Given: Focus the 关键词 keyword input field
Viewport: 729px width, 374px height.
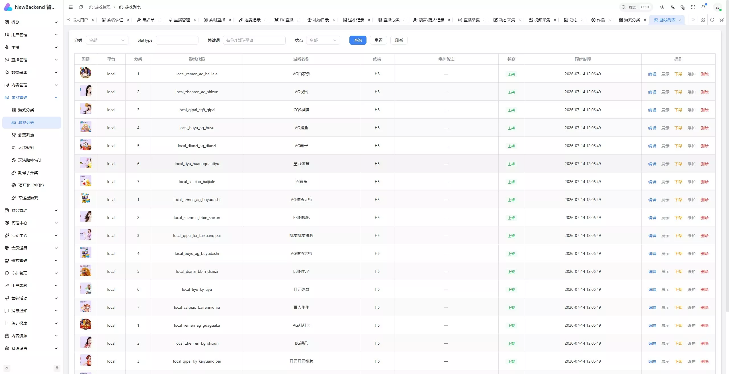Looking at the screenshot, I should point(254,40).
